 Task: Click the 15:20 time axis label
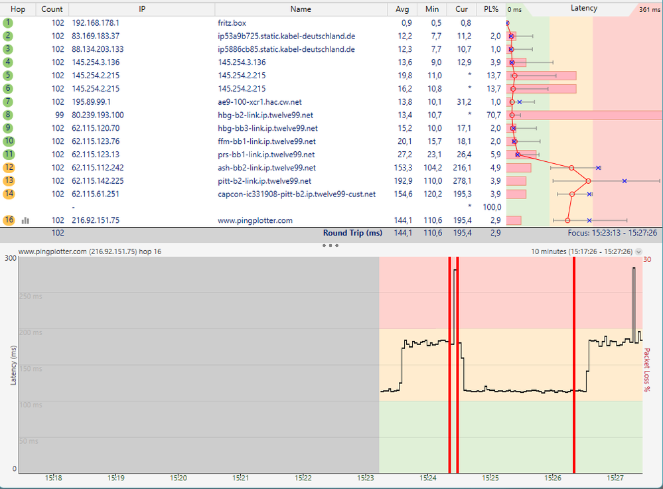point(178,478)
